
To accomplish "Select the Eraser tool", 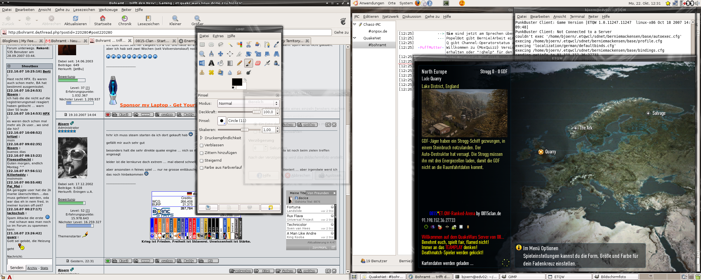I will point(258,63).
